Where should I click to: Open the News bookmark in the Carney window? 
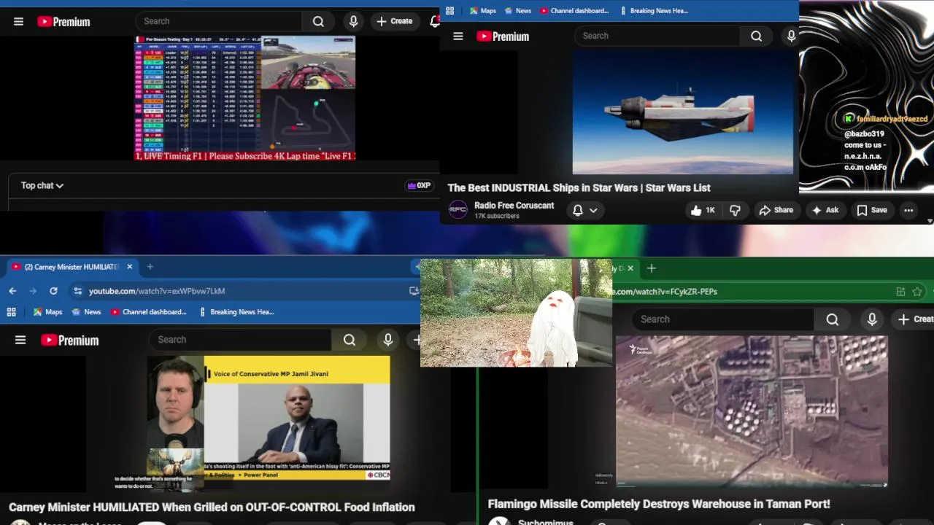[x=85, y=312]
